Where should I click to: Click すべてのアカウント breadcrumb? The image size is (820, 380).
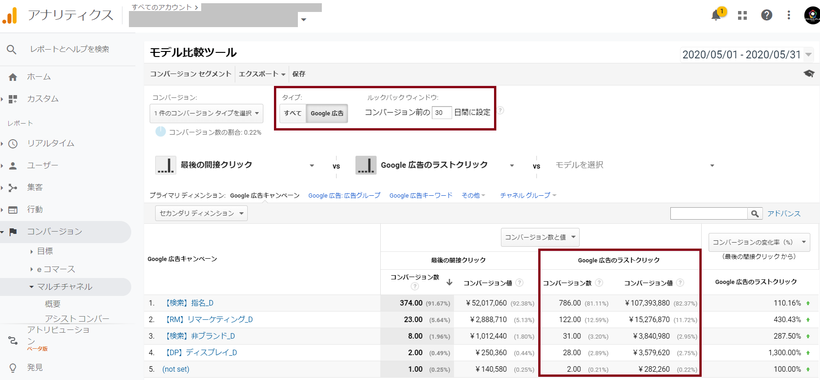pyautogui.click(x=162, y=7)
